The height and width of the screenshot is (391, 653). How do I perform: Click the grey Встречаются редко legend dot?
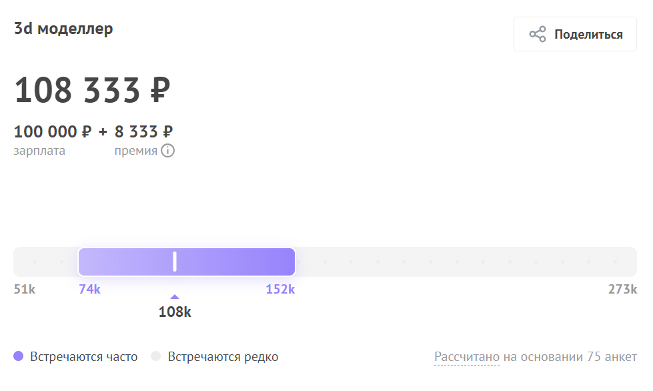(156, 356)
